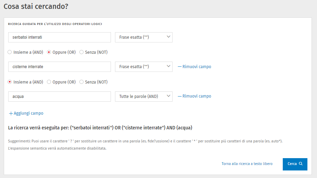This screenshot has height=178, width=317.
Task: Click into the cisterne interrate input
Action: click(x=60, y=67)
